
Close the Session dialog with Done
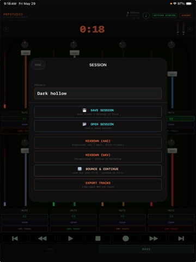tap(38, 65)
